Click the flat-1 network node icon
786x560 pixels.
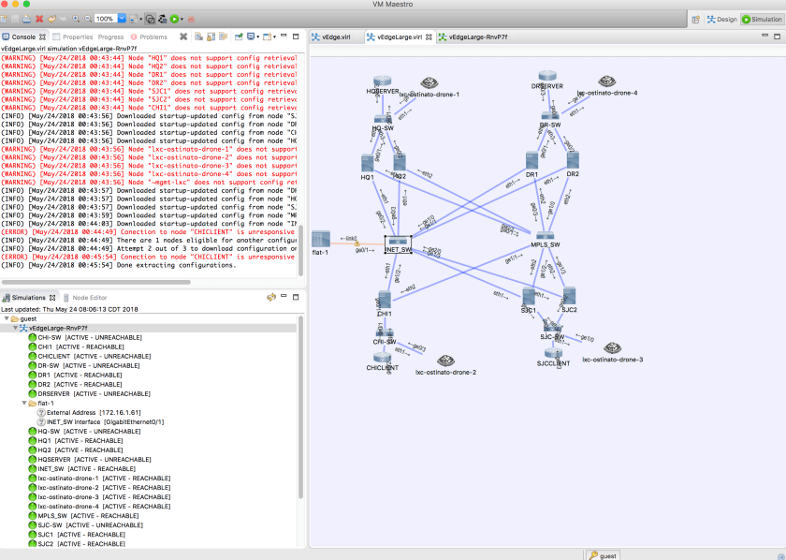point(321,241)
